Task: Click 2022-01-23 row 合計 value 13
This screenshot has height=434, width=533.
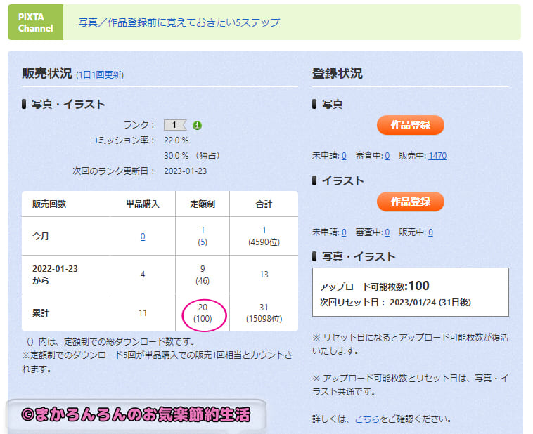Action: pos(264,275)
